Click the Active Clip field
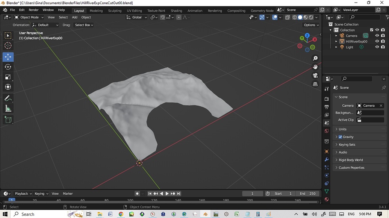The height and width of the screenshot is (218, 389). tap(370, 120)
